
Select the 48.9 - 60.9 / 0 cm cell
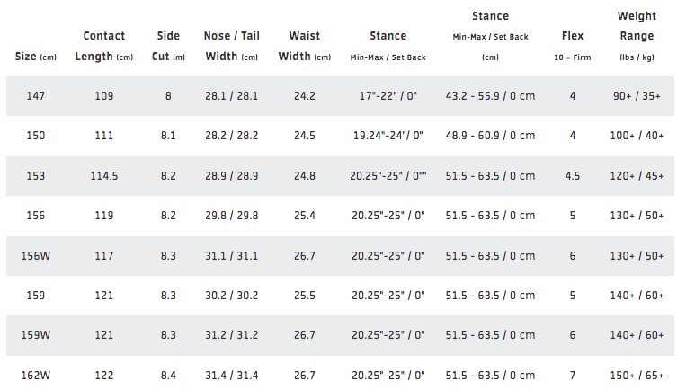490,136
